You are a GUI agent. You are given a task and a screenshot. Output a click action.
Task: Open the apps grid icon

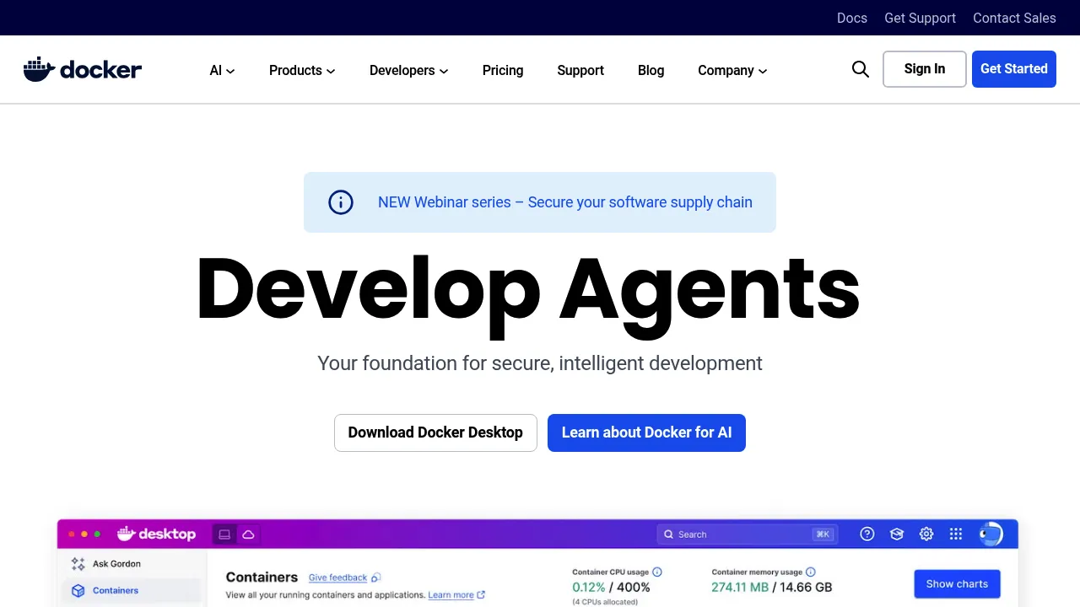[956, 534]
